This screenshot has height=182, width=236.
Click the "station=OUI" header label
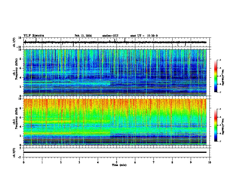110,36
